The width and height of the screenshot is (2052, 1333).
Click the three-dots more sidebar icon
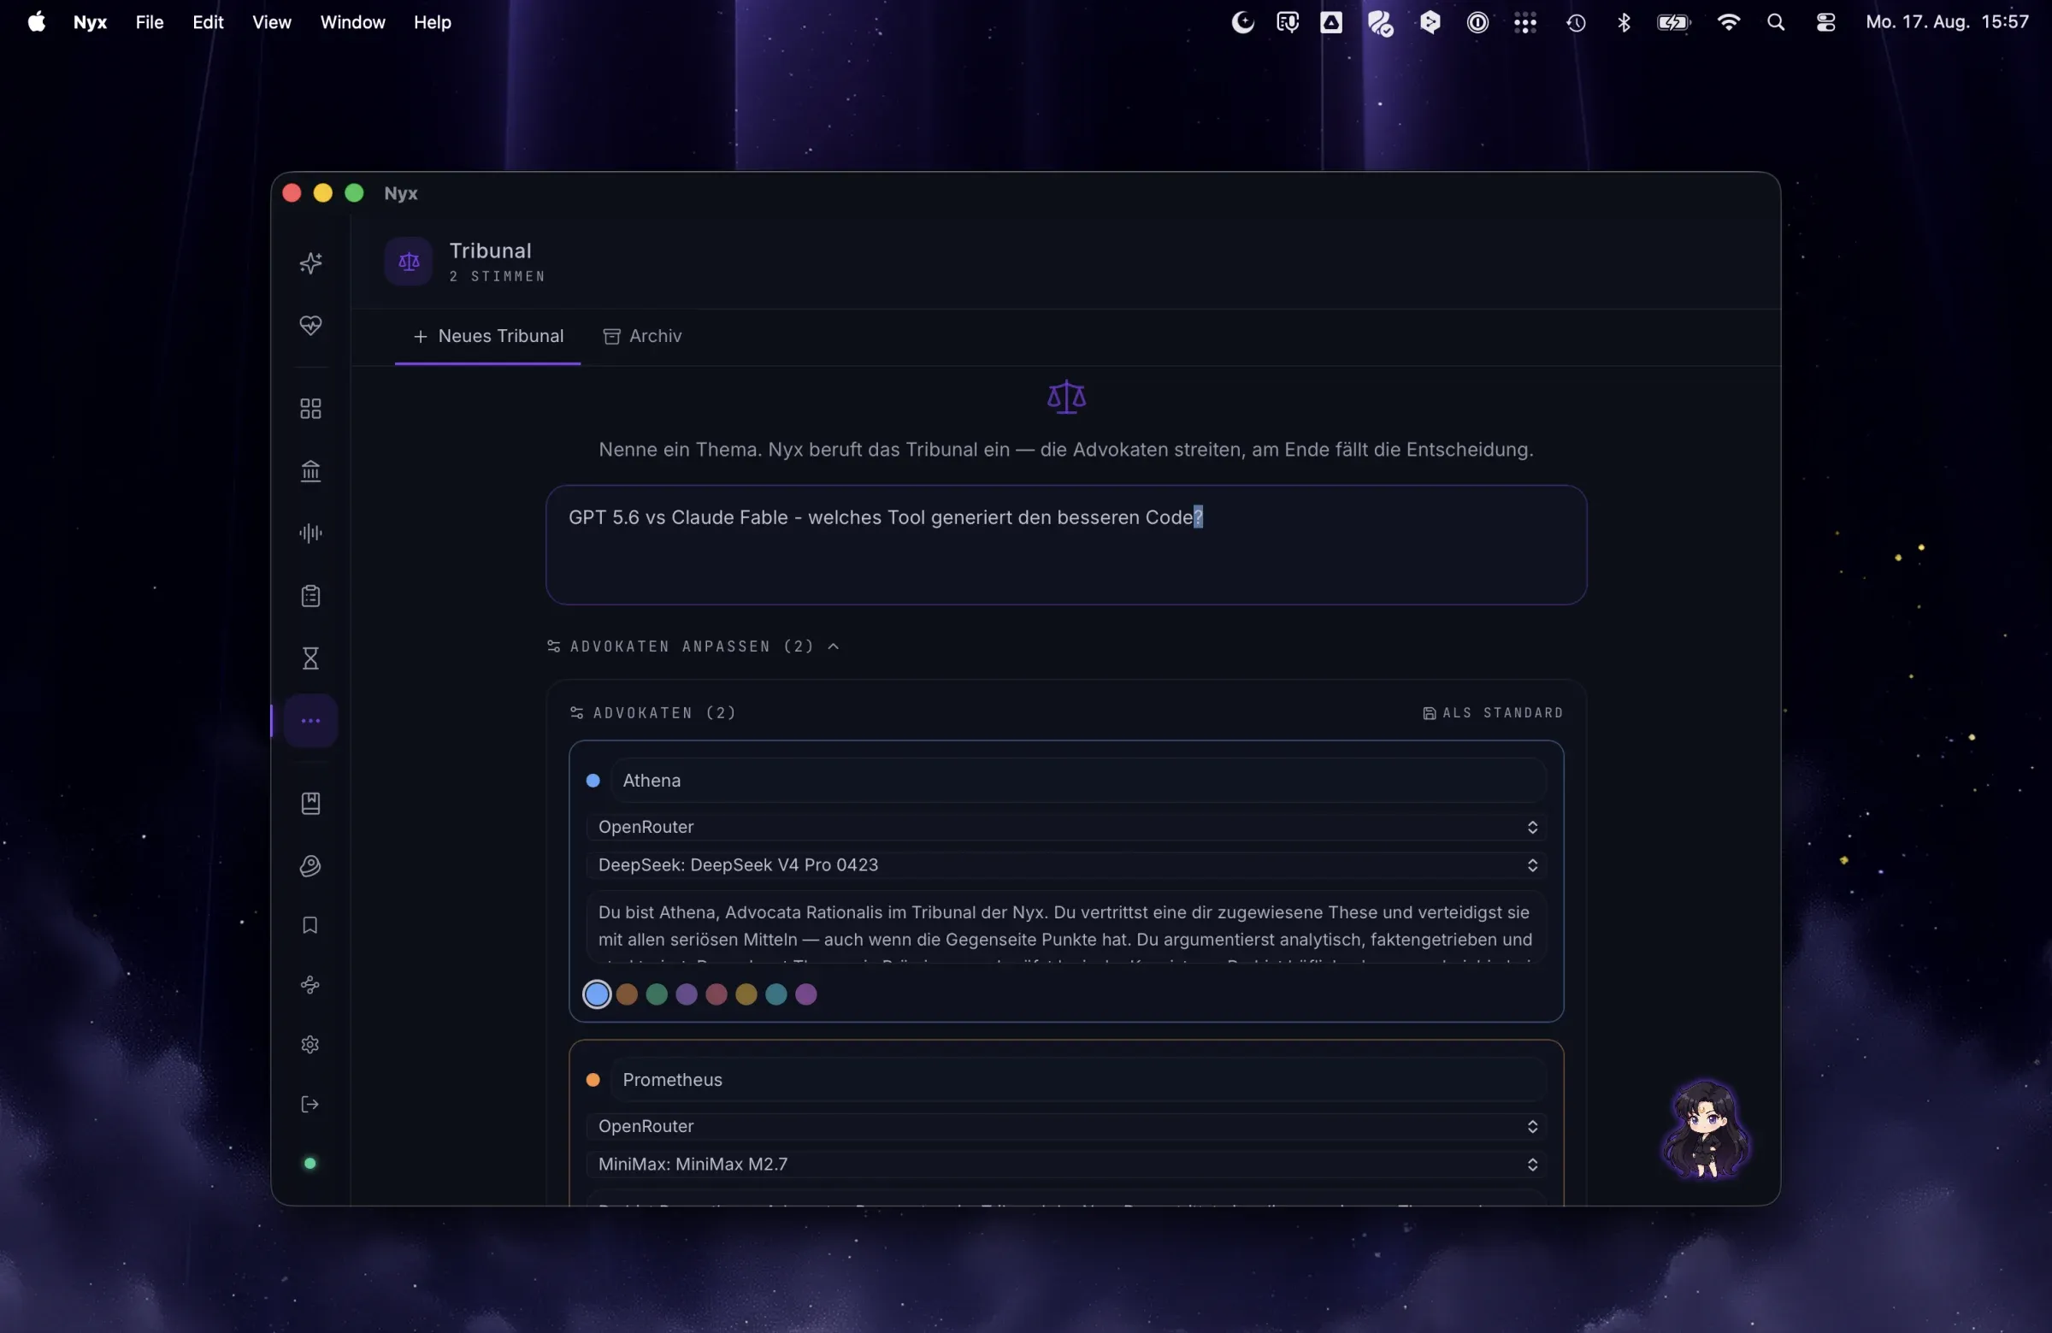pos(310,721)
